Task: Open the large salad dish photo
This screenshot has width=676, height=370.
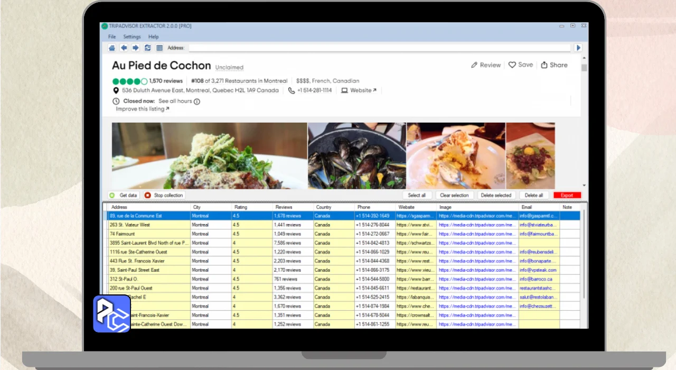Action: click(x=209, y=155)
